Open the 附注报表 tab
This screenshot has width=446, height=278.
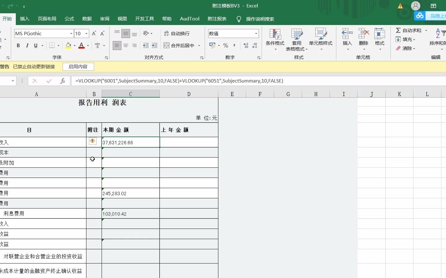pyautogui.click(x=217, y=19)
